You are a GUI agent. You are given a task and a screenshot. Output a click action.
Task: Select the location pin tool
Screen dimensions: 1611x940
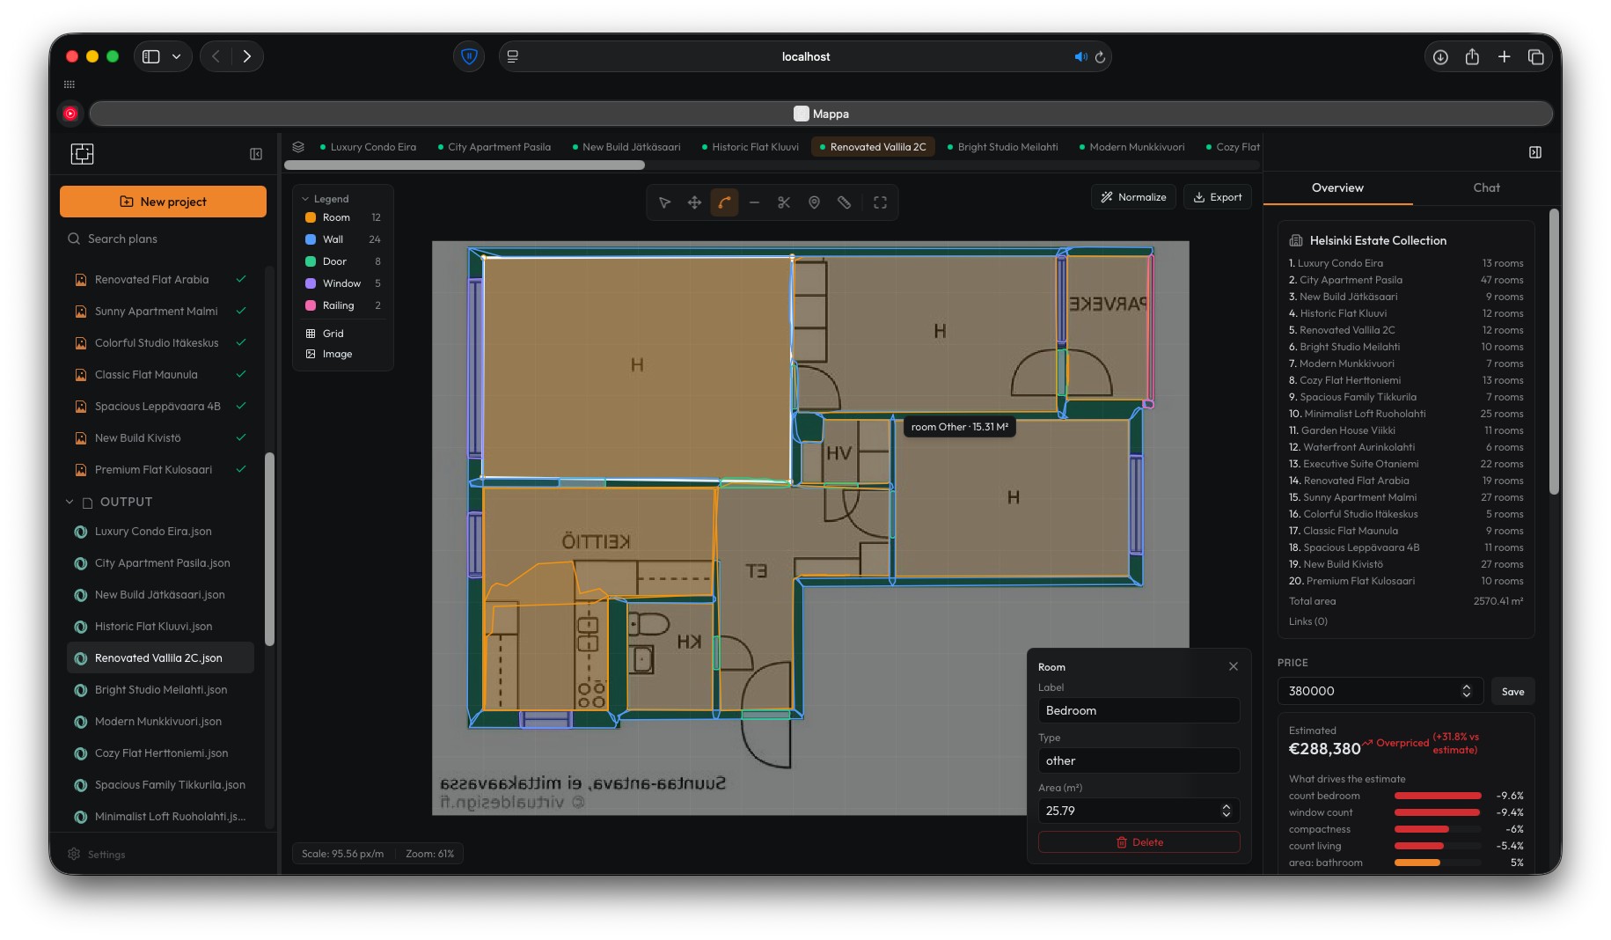tap(814, 202)
